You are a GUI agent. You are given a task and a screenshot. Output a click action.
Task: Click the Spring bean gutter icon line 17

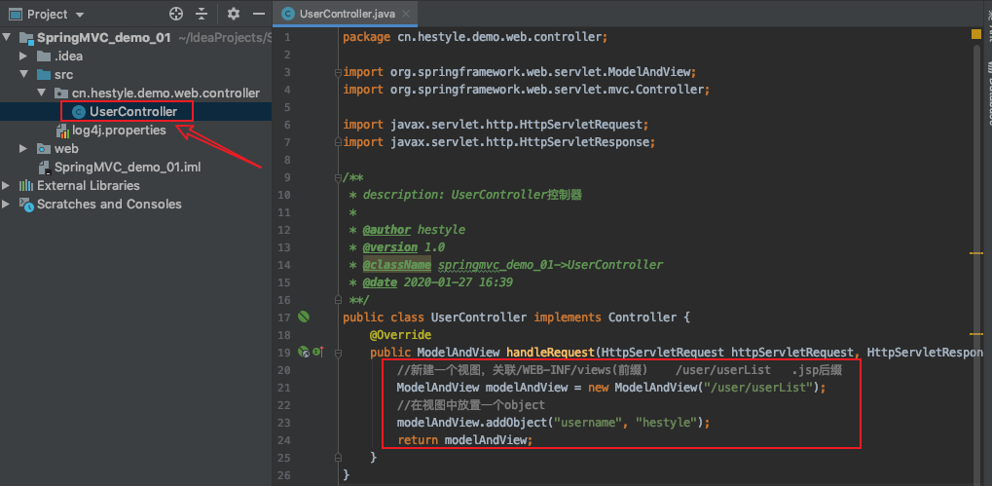pyautogui.click(x=304, y=317)
